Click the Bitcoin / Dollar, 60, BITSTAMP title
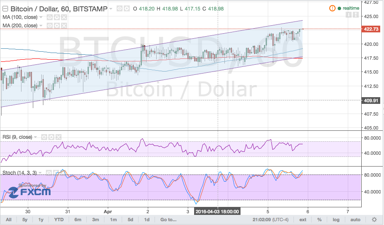 tap(59, 9)
